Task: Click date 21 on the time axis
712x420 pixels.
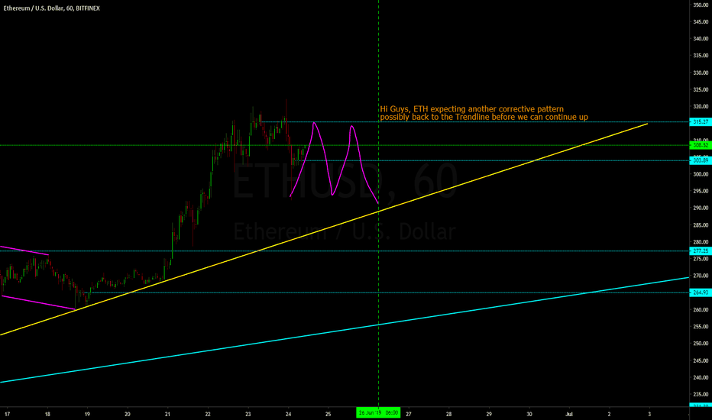Action: pyautogui.click(x=167, y=414)
